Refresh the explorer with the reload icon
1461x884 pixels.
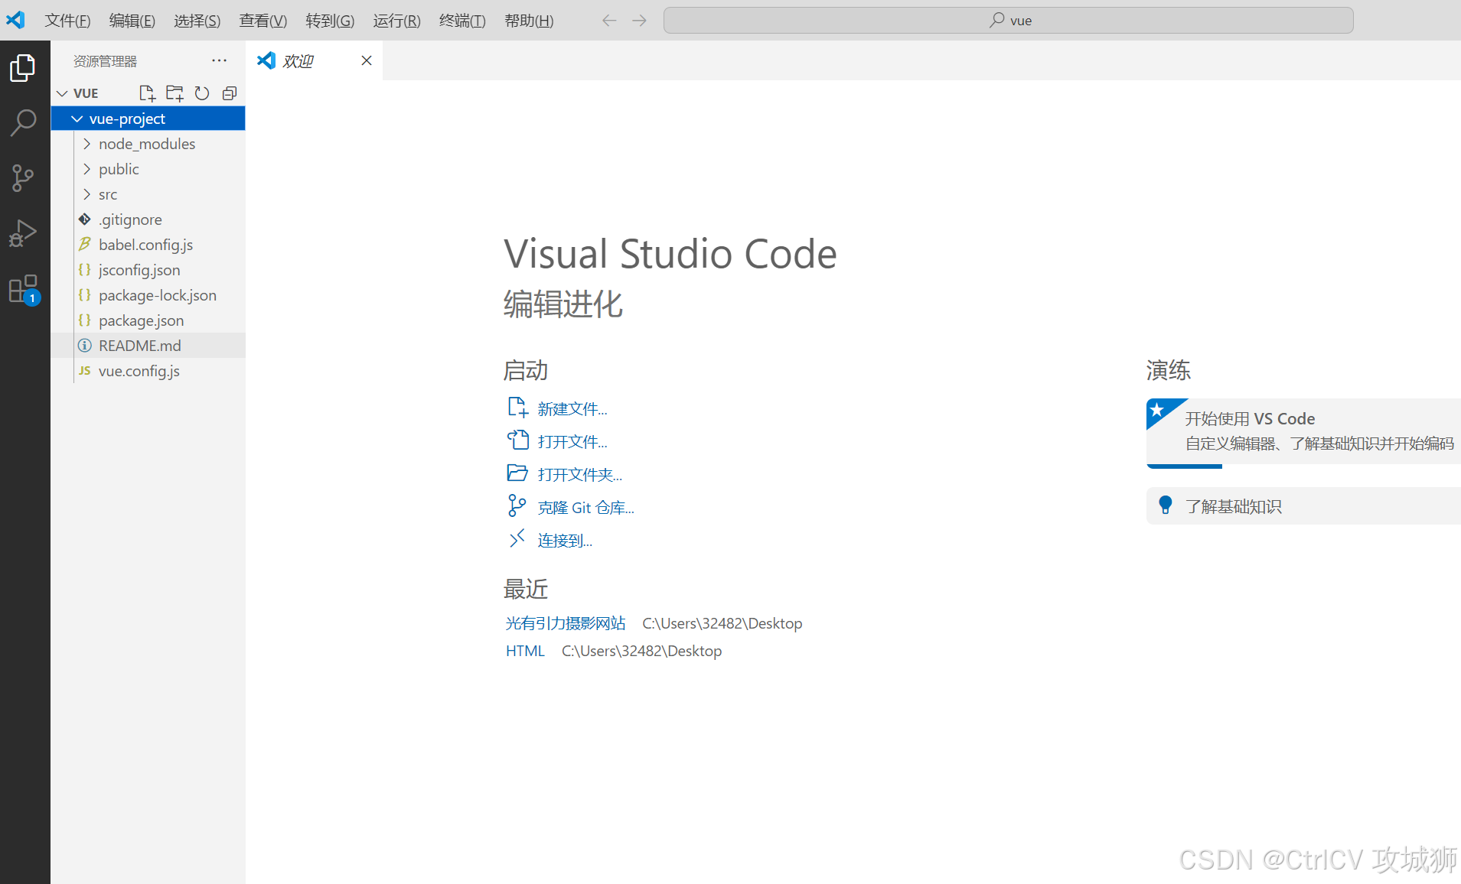tap(202, 93)
